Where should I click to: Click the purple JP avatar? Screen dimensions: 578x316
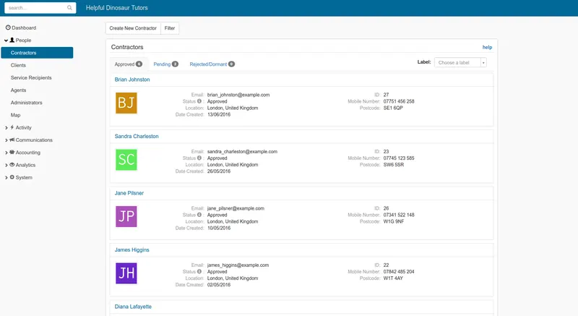pyautogui.click(x=126, y=216)
